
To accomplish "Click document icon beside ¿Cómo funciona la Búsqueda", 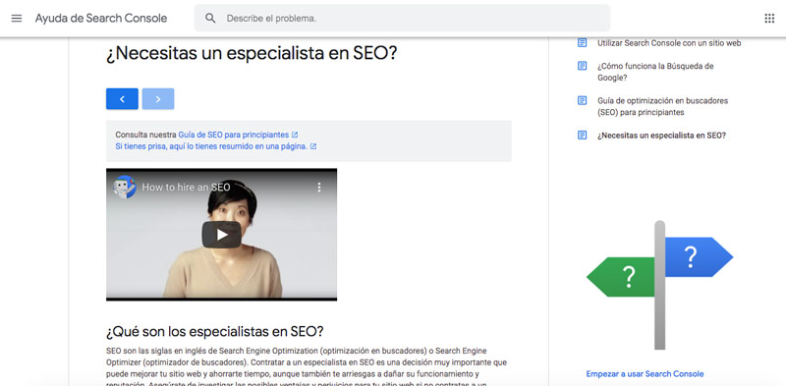I will (x=582, y=66).
